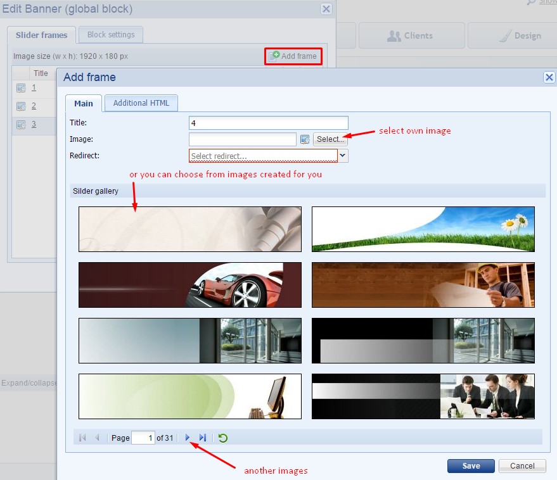Image resolution: width=557 pixels, height=480 pixels.
Task: Open frame 3 link in list
Action: coord(34,124)
